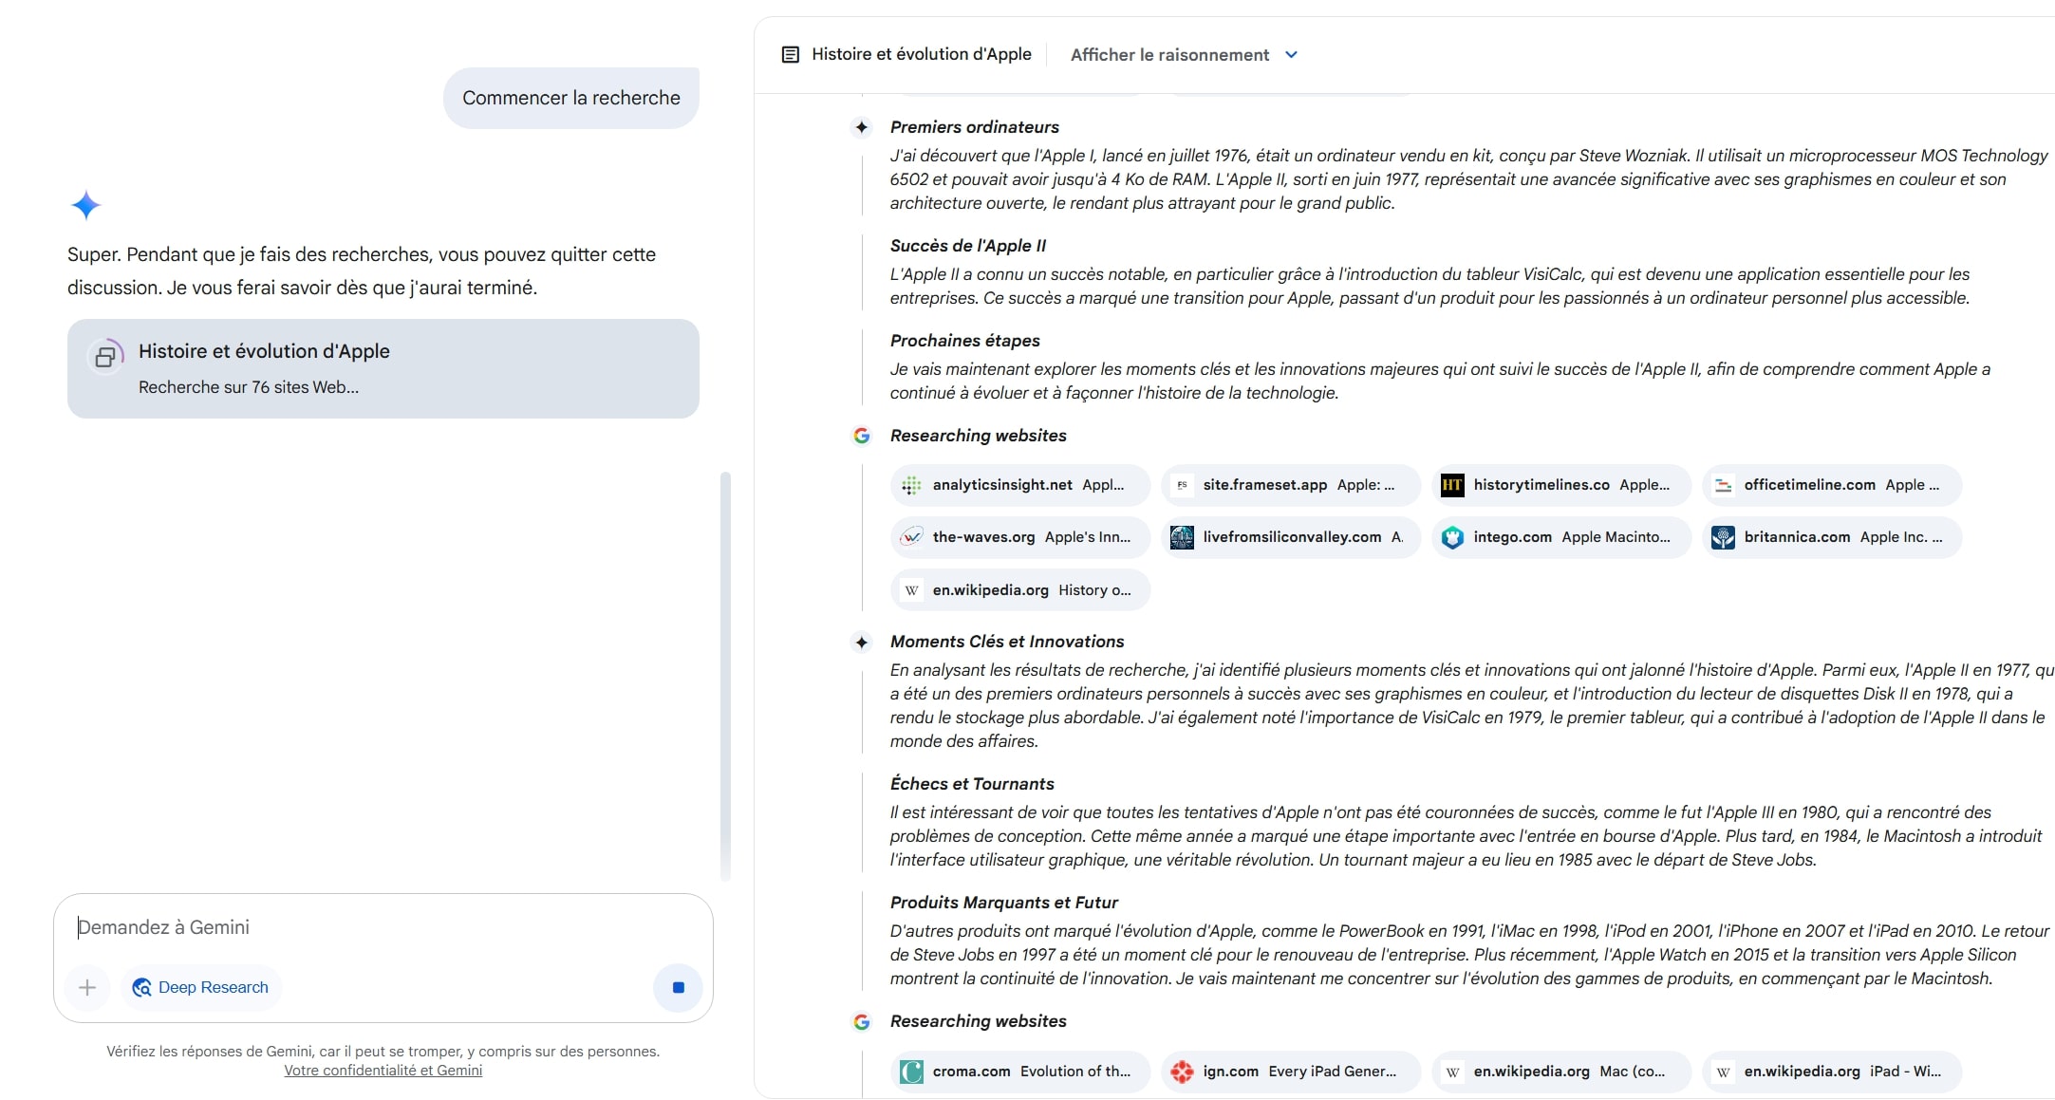Click the Prochaines étapes heading
Viewport: 2055px width, 1100px height.
964,341
